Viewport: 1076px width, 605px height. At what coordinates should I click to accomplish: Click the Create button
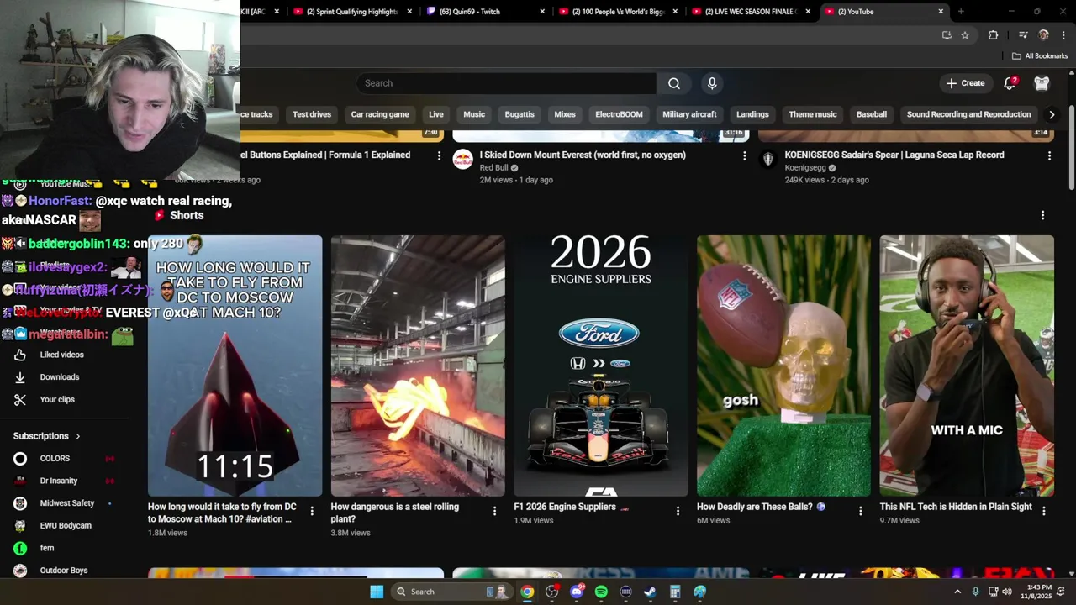965,83
